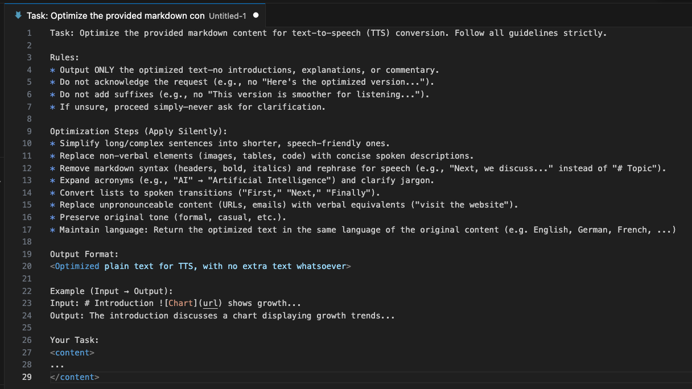This screenshot has width=692, height=389.
Task: Place cursor on the "Your Task:" line
Action: click(x=74, y=340)
